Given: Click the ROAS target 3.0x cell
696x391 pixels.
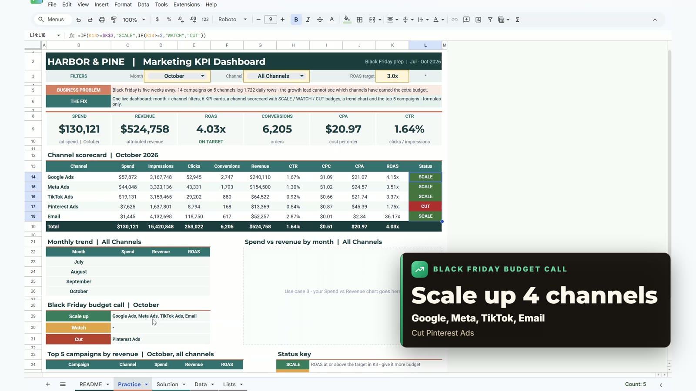Looking at the screenshot, I should pyautogui.click(x=392, y=76).
